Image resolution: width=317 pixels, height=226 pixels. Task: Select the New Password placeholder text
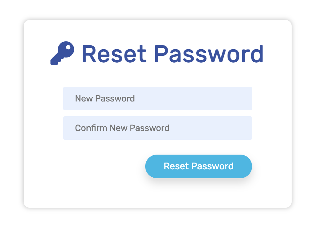(x=105, y=99)
